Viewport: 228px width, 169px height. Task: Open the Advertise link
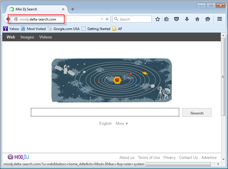209,157
